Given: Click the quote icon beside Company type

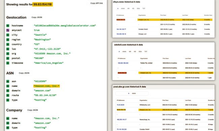Looking at the screenshot, I should coord(8,128).
